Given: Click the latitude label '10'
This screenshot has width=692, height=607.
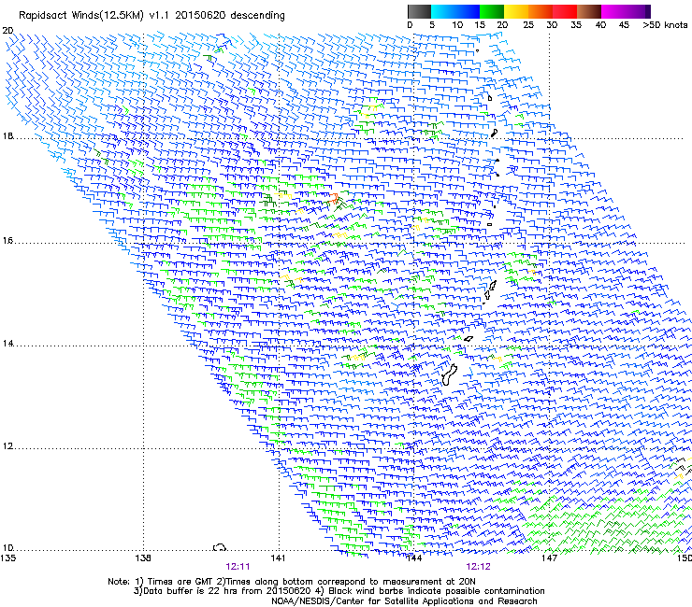Looking at the screenshot, I should tap(7, 548).
